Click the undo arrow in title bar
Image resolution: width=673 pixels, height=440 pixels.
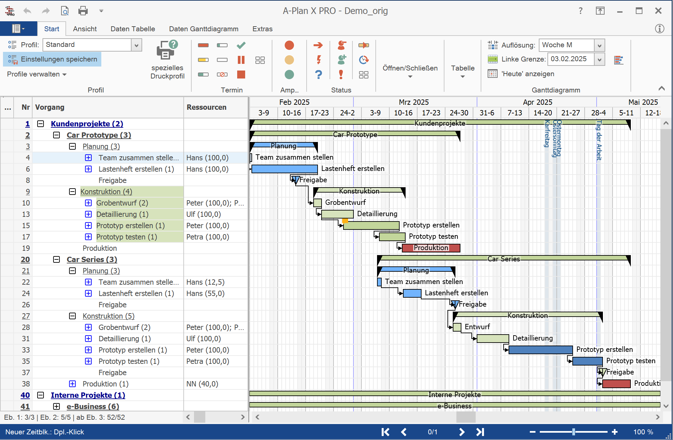(27, 11)
